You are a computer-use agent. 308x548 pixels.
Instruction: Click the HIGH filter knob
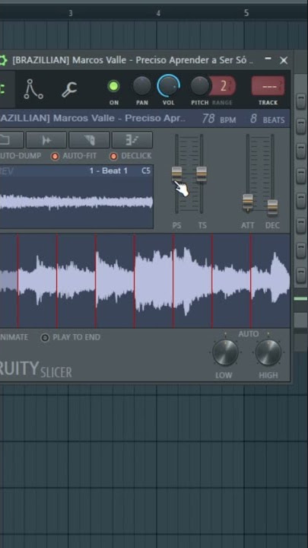[x=268, y=352]
